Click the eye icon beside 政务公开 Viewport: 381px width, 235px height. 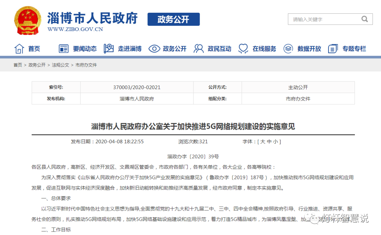[x=154, y=48]
